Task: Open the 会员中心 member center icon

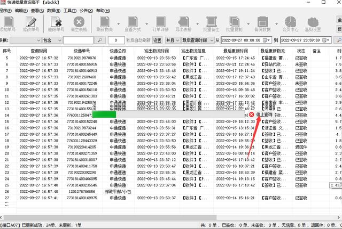Action: point(291,22)
